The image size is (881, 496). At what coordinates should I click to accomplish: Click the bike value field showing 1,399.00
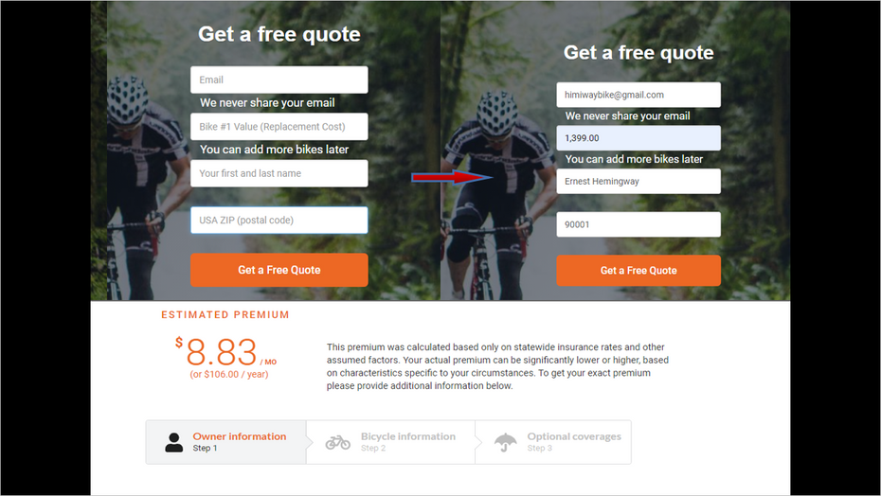click(x=638, y=138)
